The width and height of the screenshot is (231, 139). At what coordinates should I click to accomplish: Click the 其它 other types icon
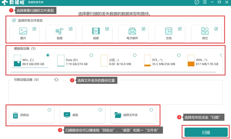[x=205, y=31]
